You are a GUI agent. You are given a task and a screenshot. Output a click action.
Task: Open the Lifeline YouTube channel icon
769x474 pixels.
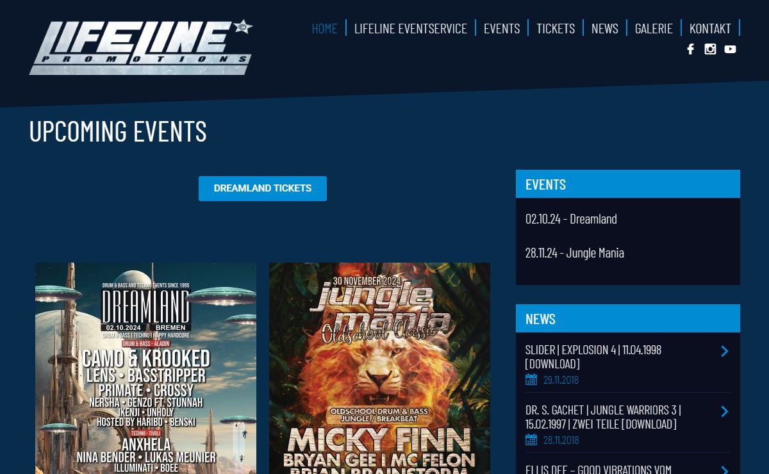coord(730,49)
